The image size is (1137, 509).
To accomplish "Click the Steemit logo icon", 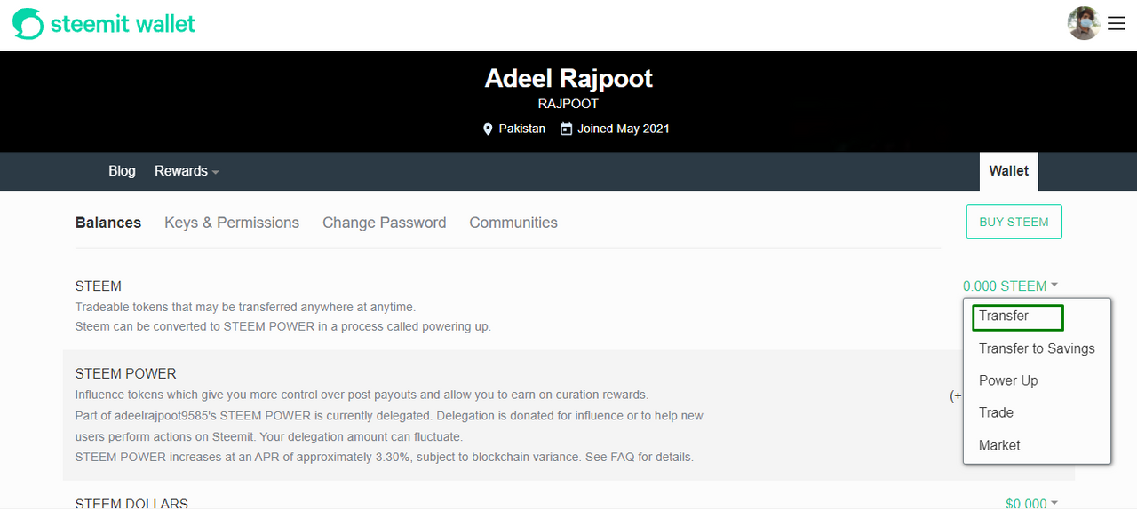I will point(28,24).
